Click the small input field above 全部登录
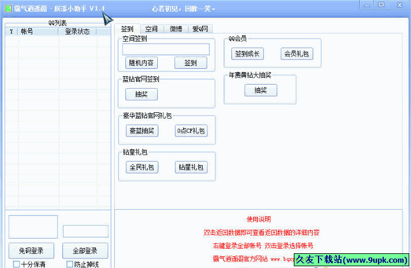The height and width of the screenshot is (268, 411). pyautogui.click(x=85, y=231)
